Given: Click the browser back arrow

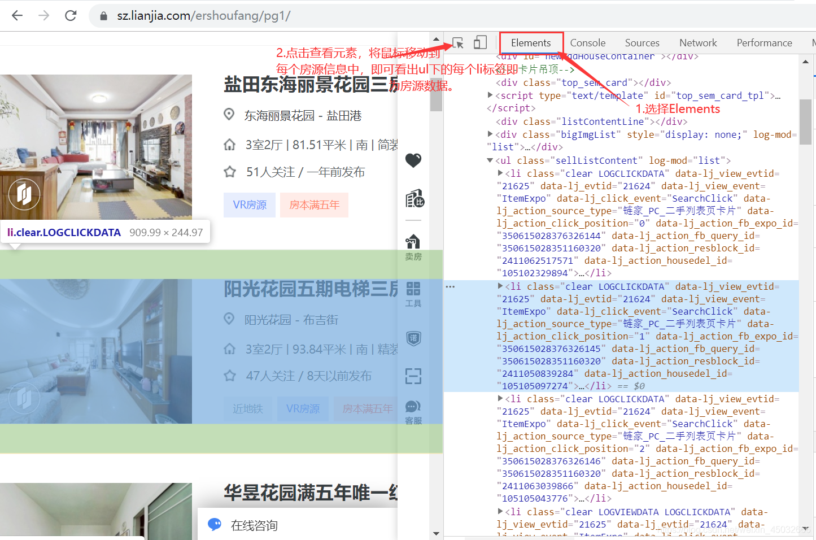Looking at the screenshot, I should coord(18,15).
